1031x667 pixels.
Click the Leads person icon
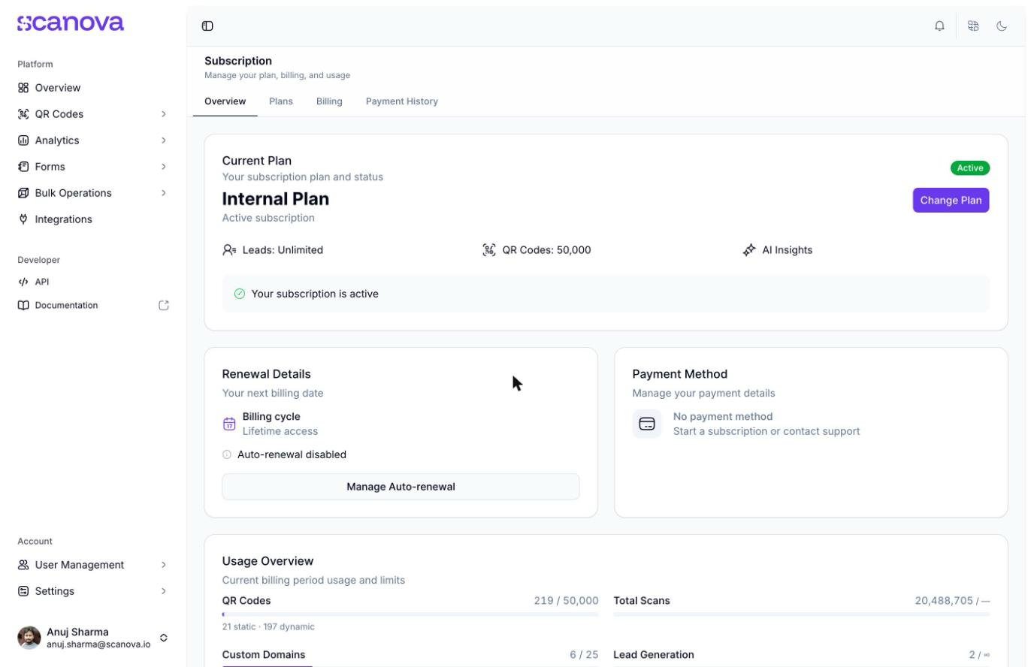tap(229, 250)
